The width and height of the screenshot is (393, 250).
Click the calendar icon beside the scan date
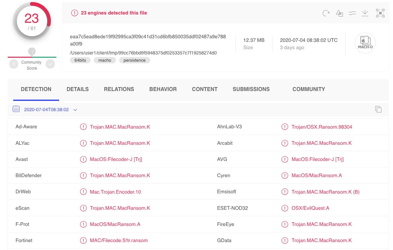tap(16, 109)
